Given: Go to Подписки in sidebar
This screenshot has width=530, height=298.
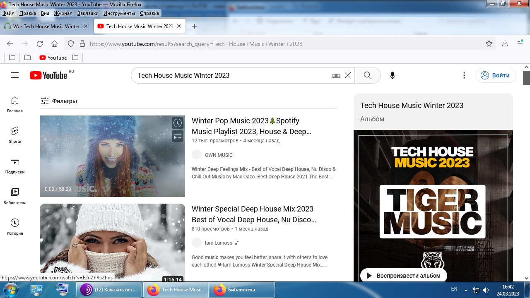Looking at the screenshot, I should click(15, 165).
